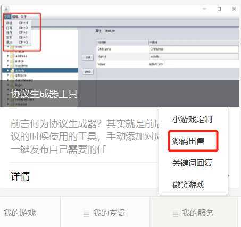Close the window
Screen dimensions: 241x227
pos(234,9)
